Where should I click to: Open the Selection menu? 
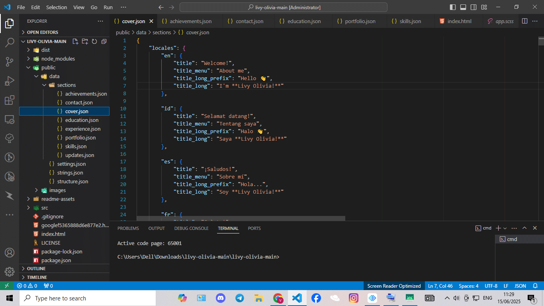(57, 7)
